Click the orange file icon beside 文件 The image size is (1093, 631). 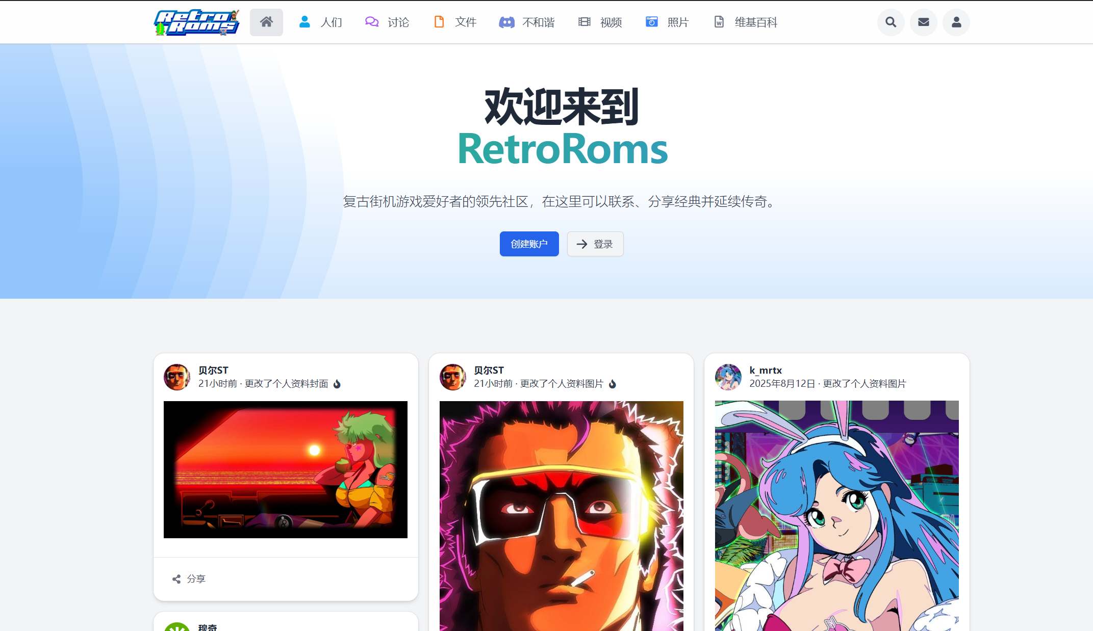point(439,22)
